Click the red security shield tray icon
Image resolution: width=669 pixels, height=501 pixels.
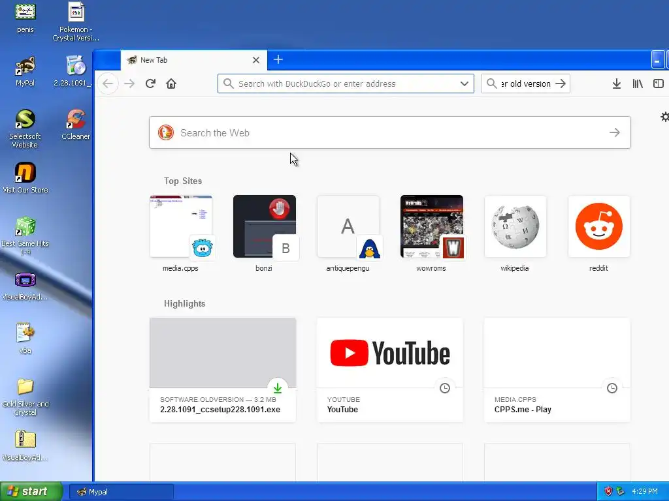click(608, 492)
